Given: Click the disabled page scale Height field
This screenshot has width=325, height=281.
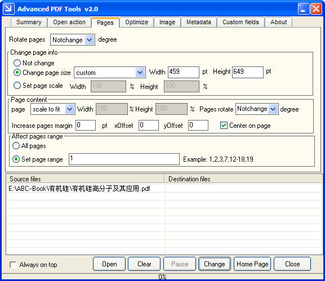Looking at the screenshot, I should [181, 86].
